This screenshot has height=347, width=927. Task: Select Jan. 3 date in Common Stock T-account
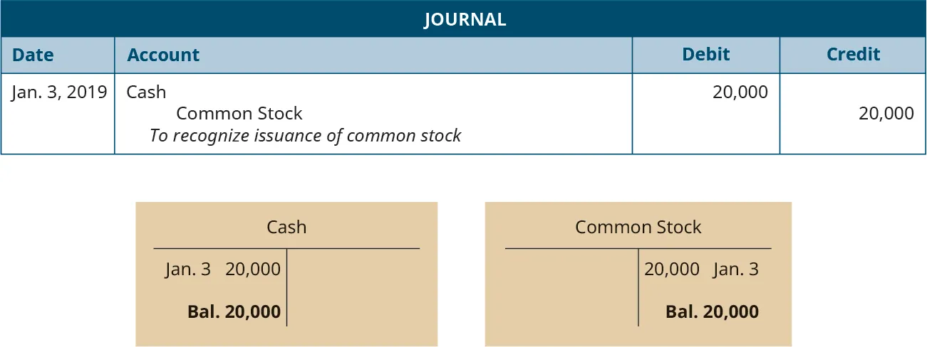point(735,269)
